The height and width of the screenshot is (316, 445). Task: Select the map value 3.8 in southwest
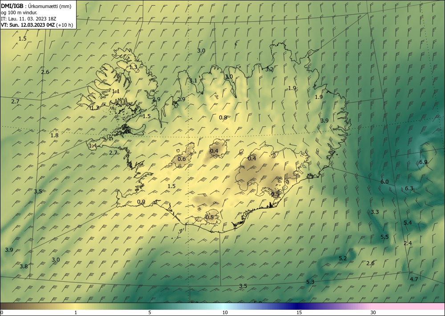24,266
